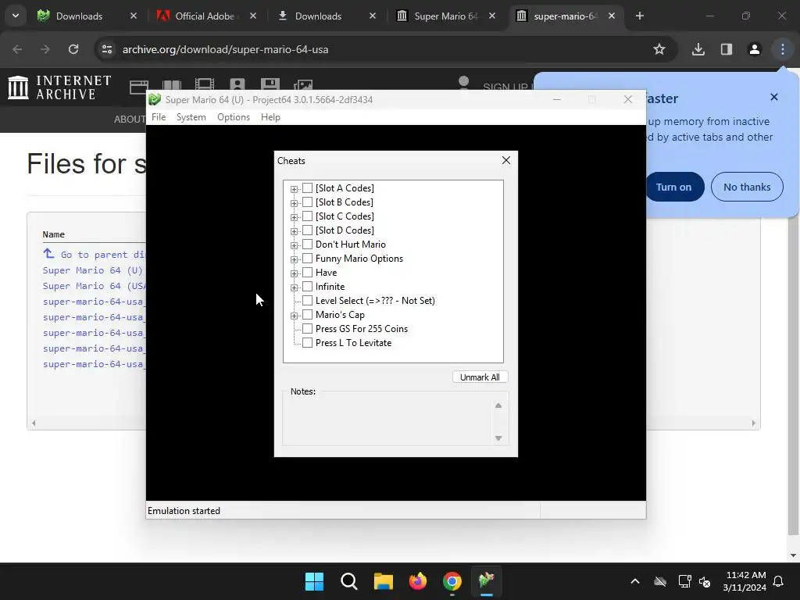Open Windows taskbar search
Image resolution: width=800 pixels, height=600 pixels.
click(x=349, y=581)
